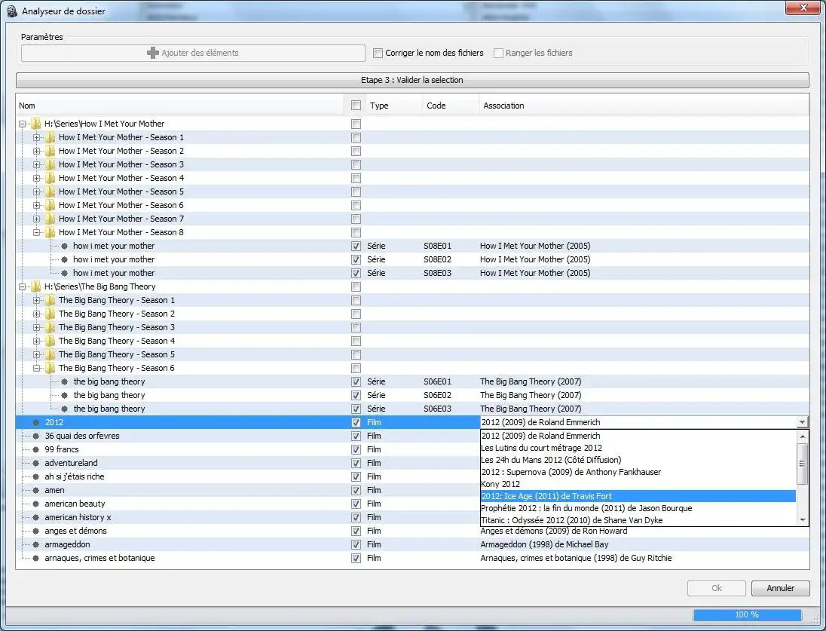This screenshot has width=826, height=631.
Task: Click the folder icon of H:\Series\The Big Bang Theory
Action: [x=36, y=286]
